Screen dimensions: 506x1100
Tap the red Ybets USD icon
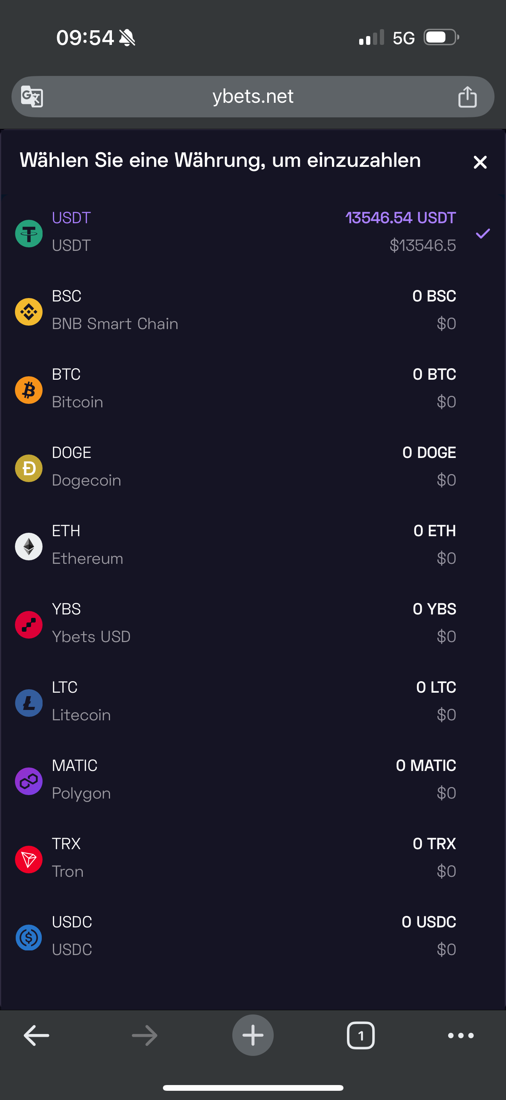click(29, 624)
